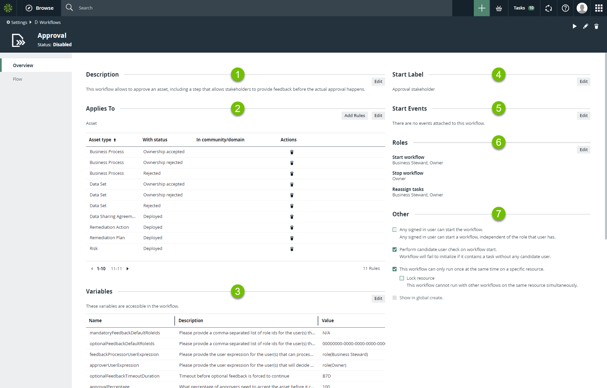
Task: Uncheck perform candidate user check
Action: [x=395, y=250]
